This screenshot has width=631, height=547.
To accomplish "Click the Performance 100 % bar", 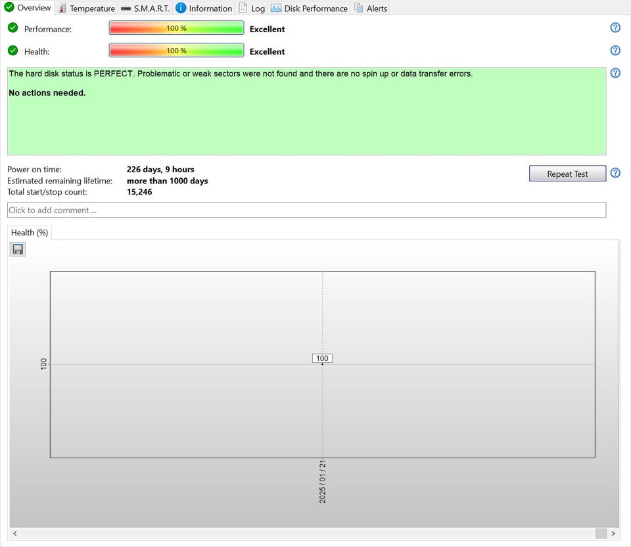I will pyautogui.click(x=176, y=28).
